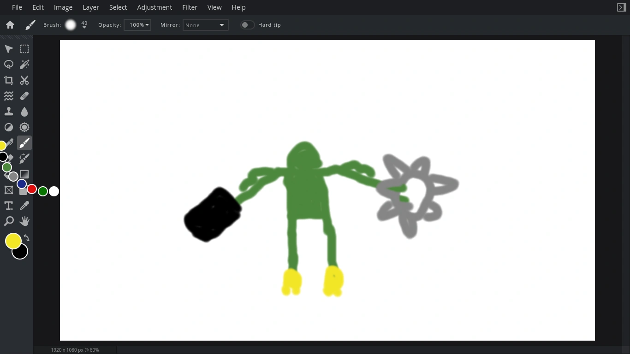Open the Image menu

[x=63, y=7]
